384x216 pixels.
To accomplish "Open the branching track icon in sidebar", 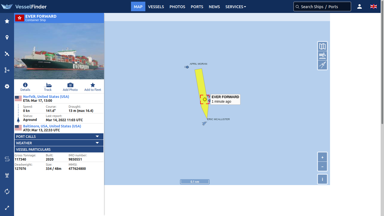I will point(7,70).
